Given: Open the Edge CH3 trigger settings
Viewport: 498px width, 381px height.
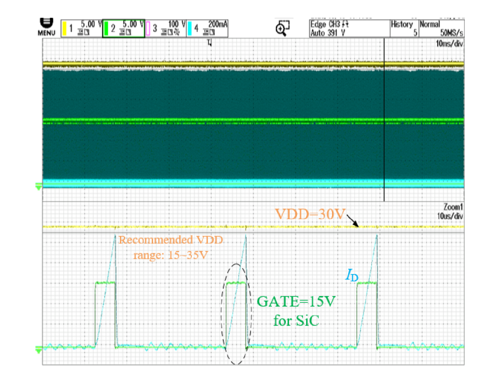Looking at the screenshot, I should click(329, 24).
